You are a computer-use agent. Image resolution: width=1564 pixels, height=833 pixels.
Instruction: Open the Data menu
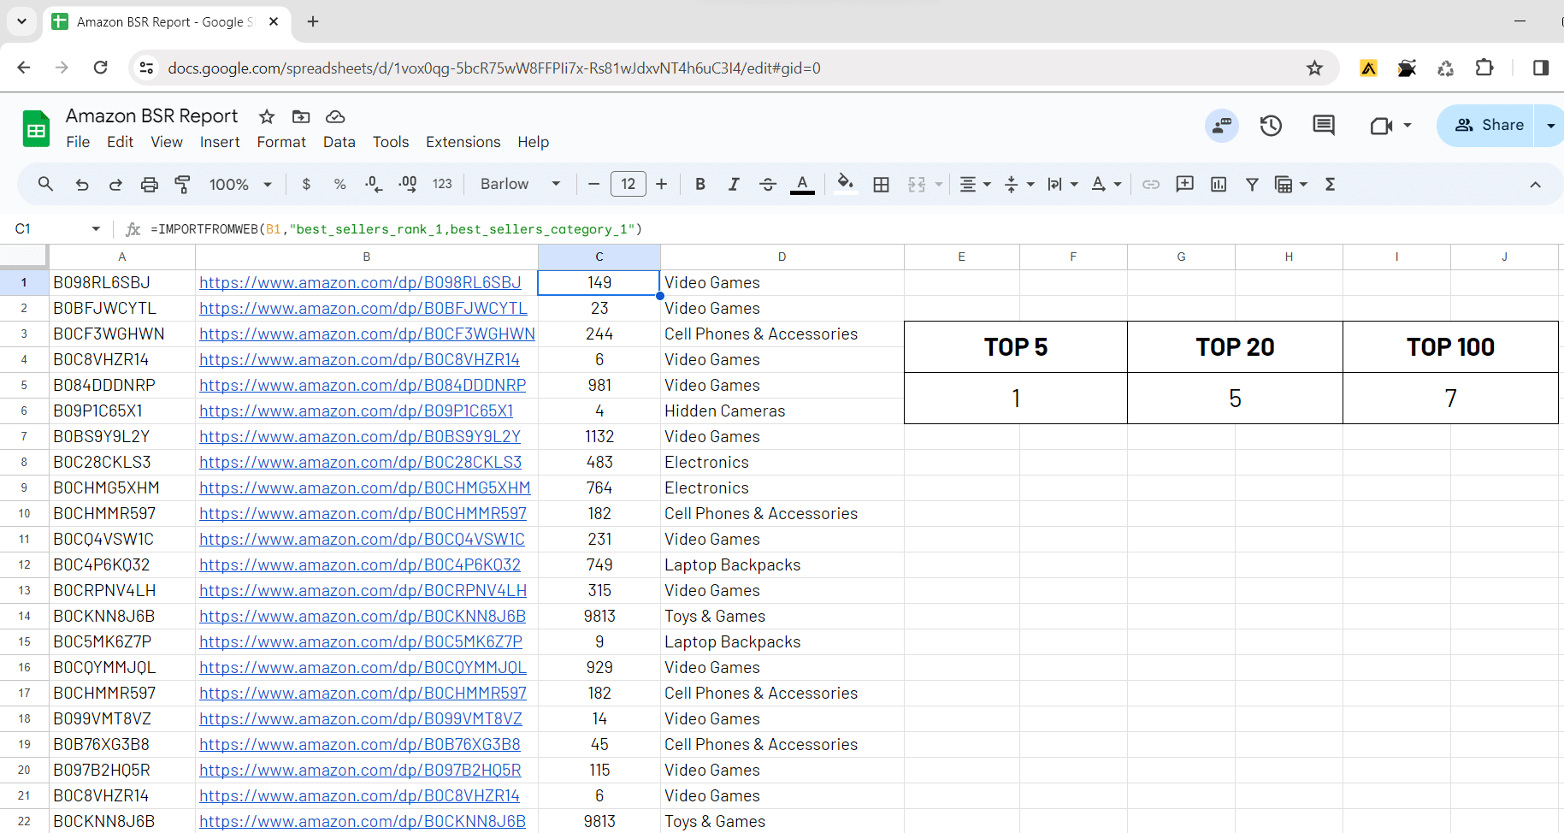coord(339,142)
